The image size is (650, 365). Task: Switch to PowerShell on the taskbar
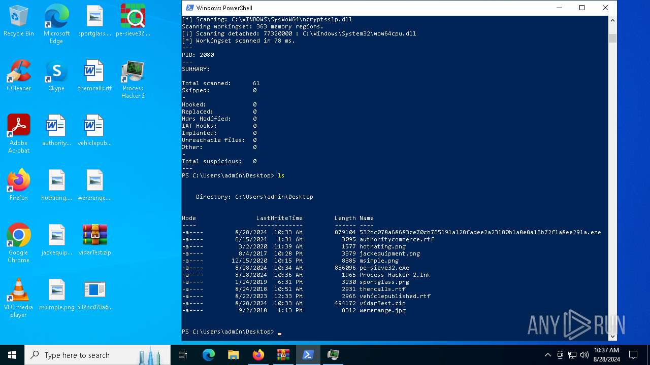[x=308, y=355]
